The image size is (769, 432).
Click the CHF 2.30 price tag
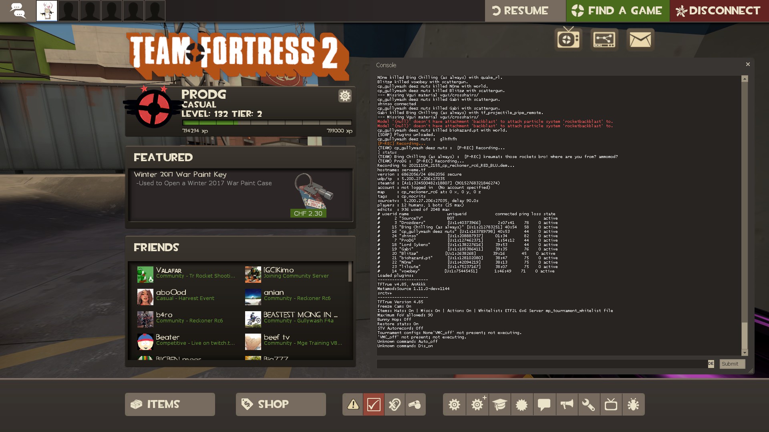click(308, 213)
